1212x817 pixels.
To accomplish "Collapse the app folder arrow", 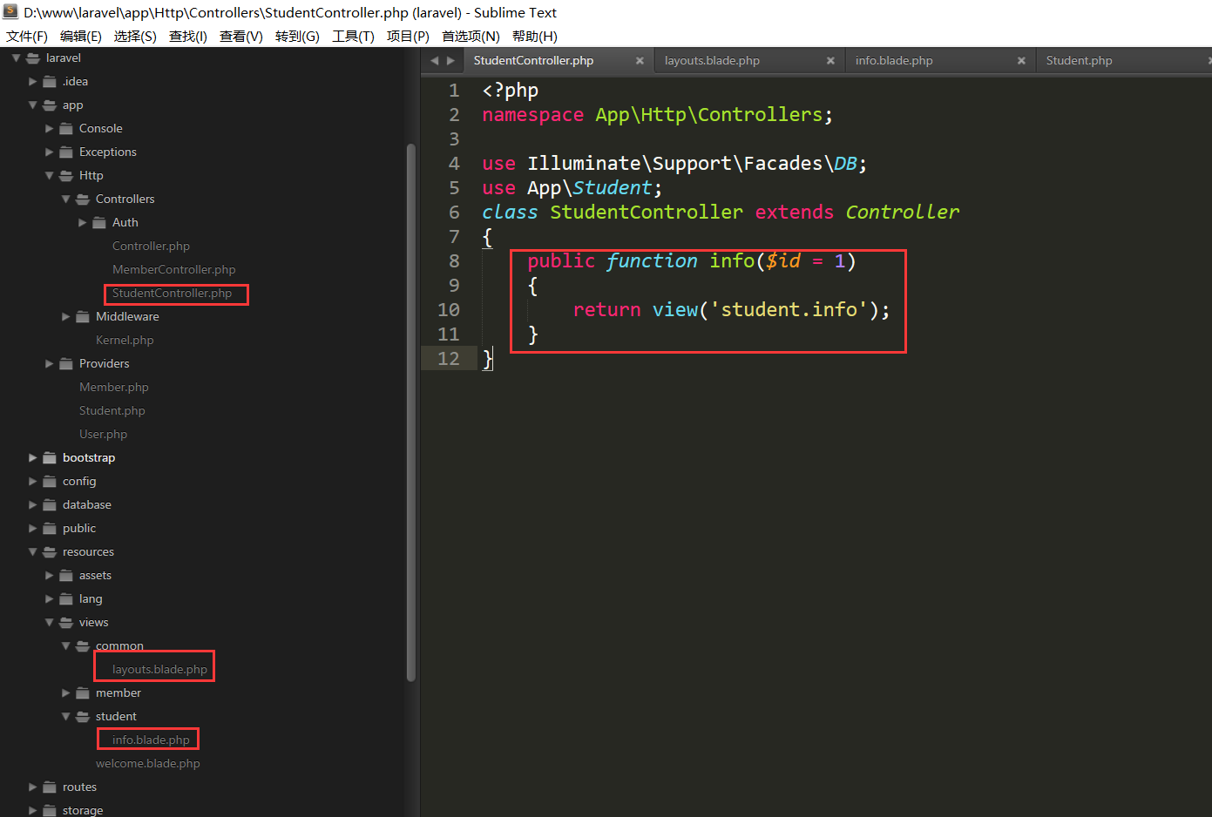I will [x=32, y=105].
